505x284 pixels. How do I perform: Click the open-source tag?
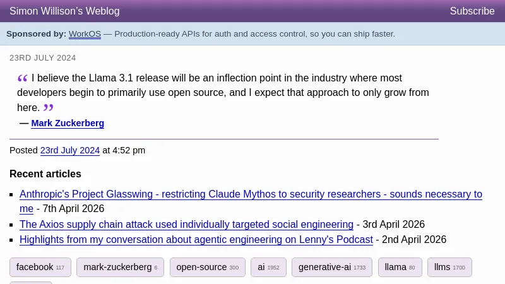(x=207, y=267)
